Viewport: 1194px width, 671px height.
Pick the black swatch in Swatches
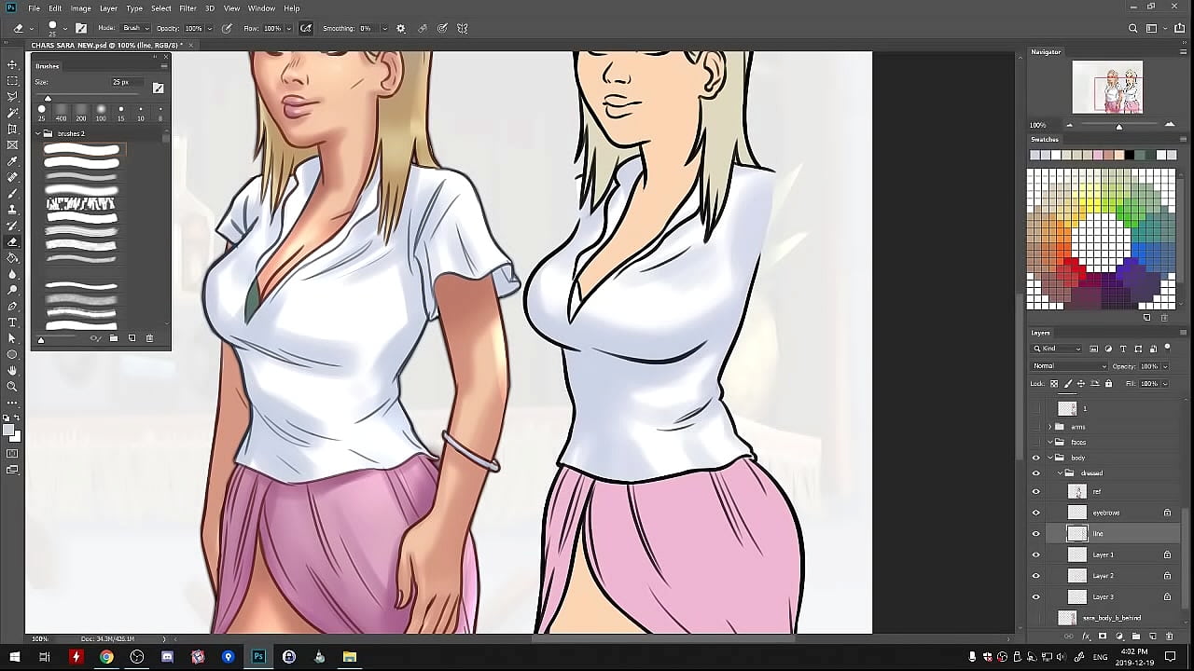(1130, 156)
